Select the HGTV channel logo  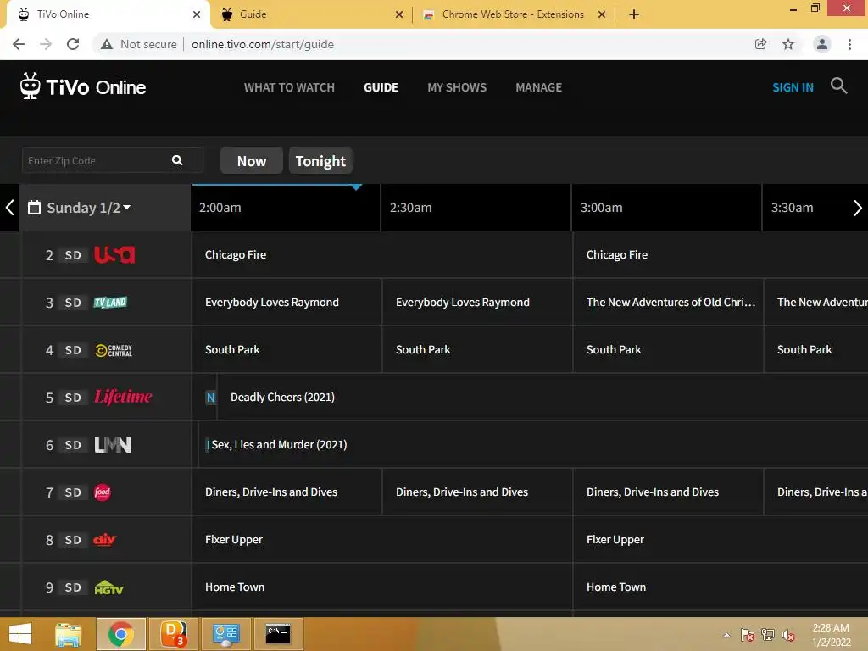[108, 587]
